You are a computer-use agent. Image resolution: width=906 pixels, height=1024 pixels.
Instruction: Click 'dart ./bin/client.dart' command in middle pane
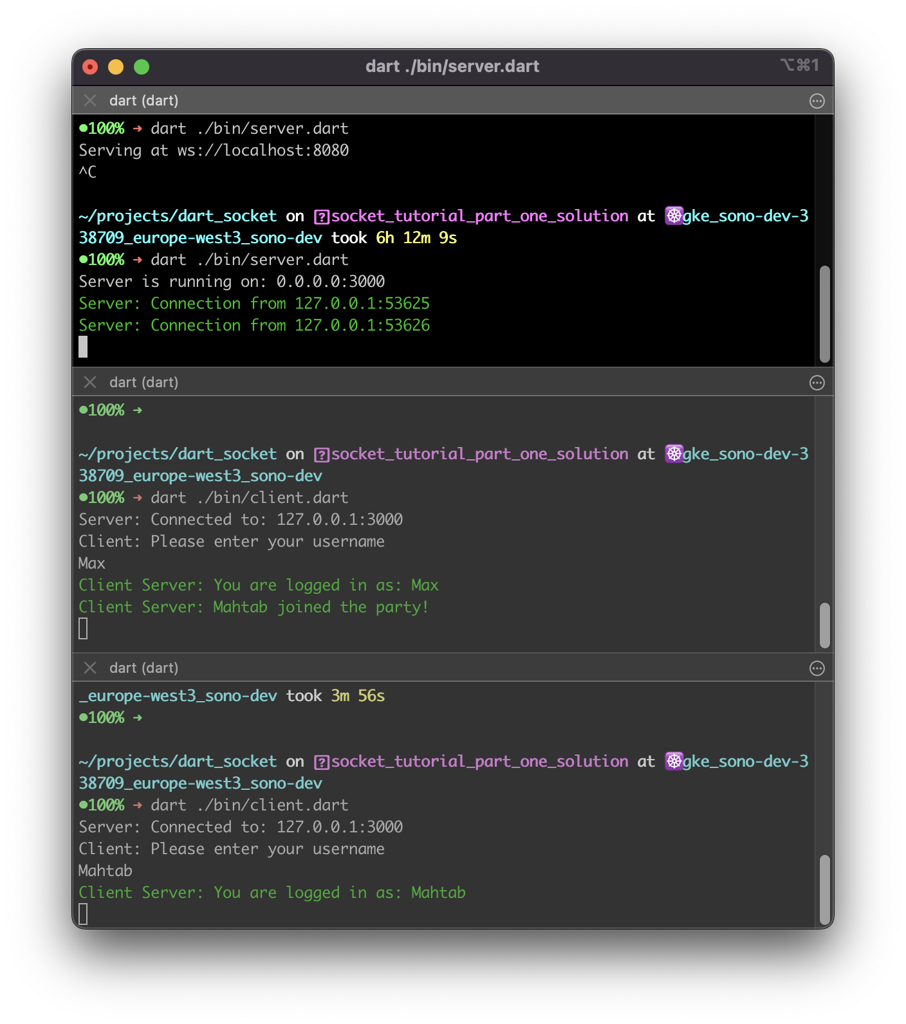click(x=250, y=498)
